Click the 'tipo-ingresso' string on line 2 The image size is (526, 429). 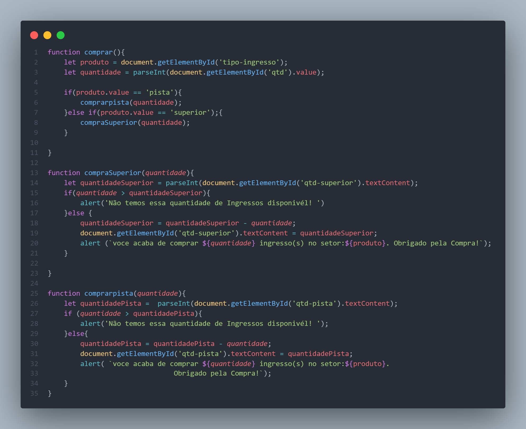[249, 62]
